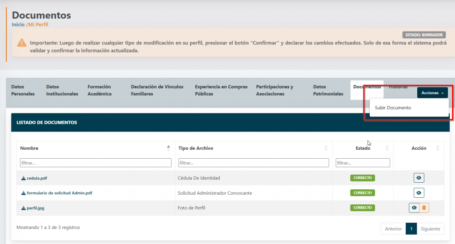Click download icon beside formulario de solicitud Admin.pdf
The image size is (455, 244).
[23, 193]
